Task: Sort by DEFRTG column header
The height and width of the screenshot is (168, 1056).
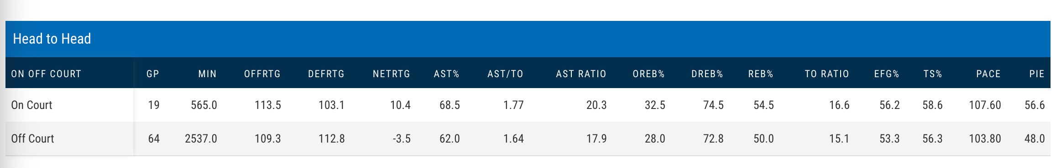Action: 326,74
